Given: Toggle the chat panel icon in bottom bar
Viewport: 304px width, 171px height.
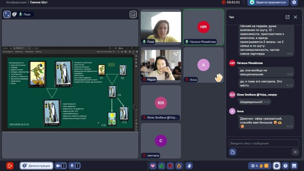Looking at the screenshot, I should pos(276,166).
